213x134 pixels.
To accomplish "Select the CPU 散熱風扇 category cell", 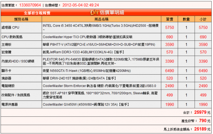I will tap(21, 37).
